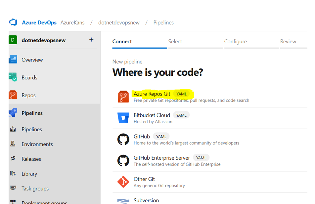This screenshot has height=204, width=315.
Task: Switch to the Select tab
Action: click(x=175, y=41)
